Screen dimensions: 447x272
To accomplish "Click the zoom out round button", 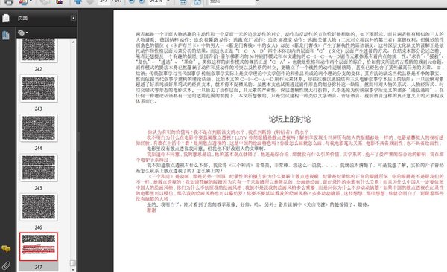I will pos(132,1).
